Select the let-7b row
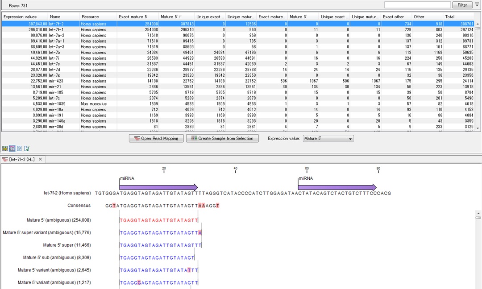This screenshot has height=289, width=482. click(x=238, y=53)
